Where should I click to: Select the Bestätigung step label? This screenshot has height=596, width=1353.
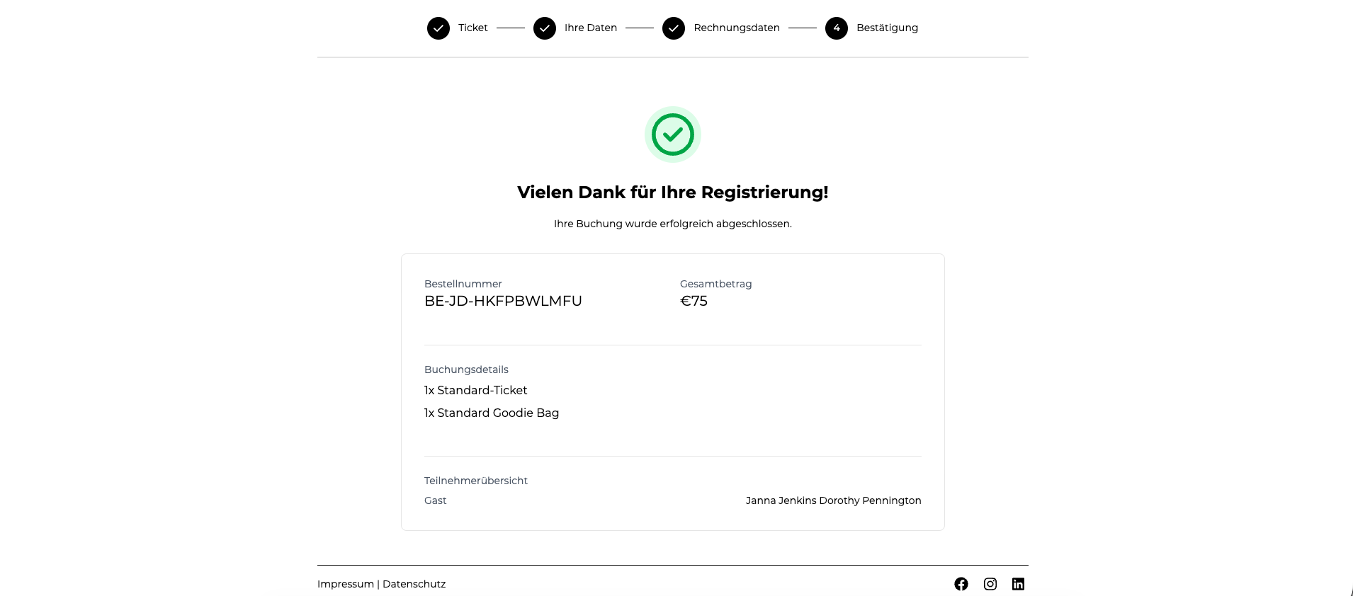[x=887, y=28]
